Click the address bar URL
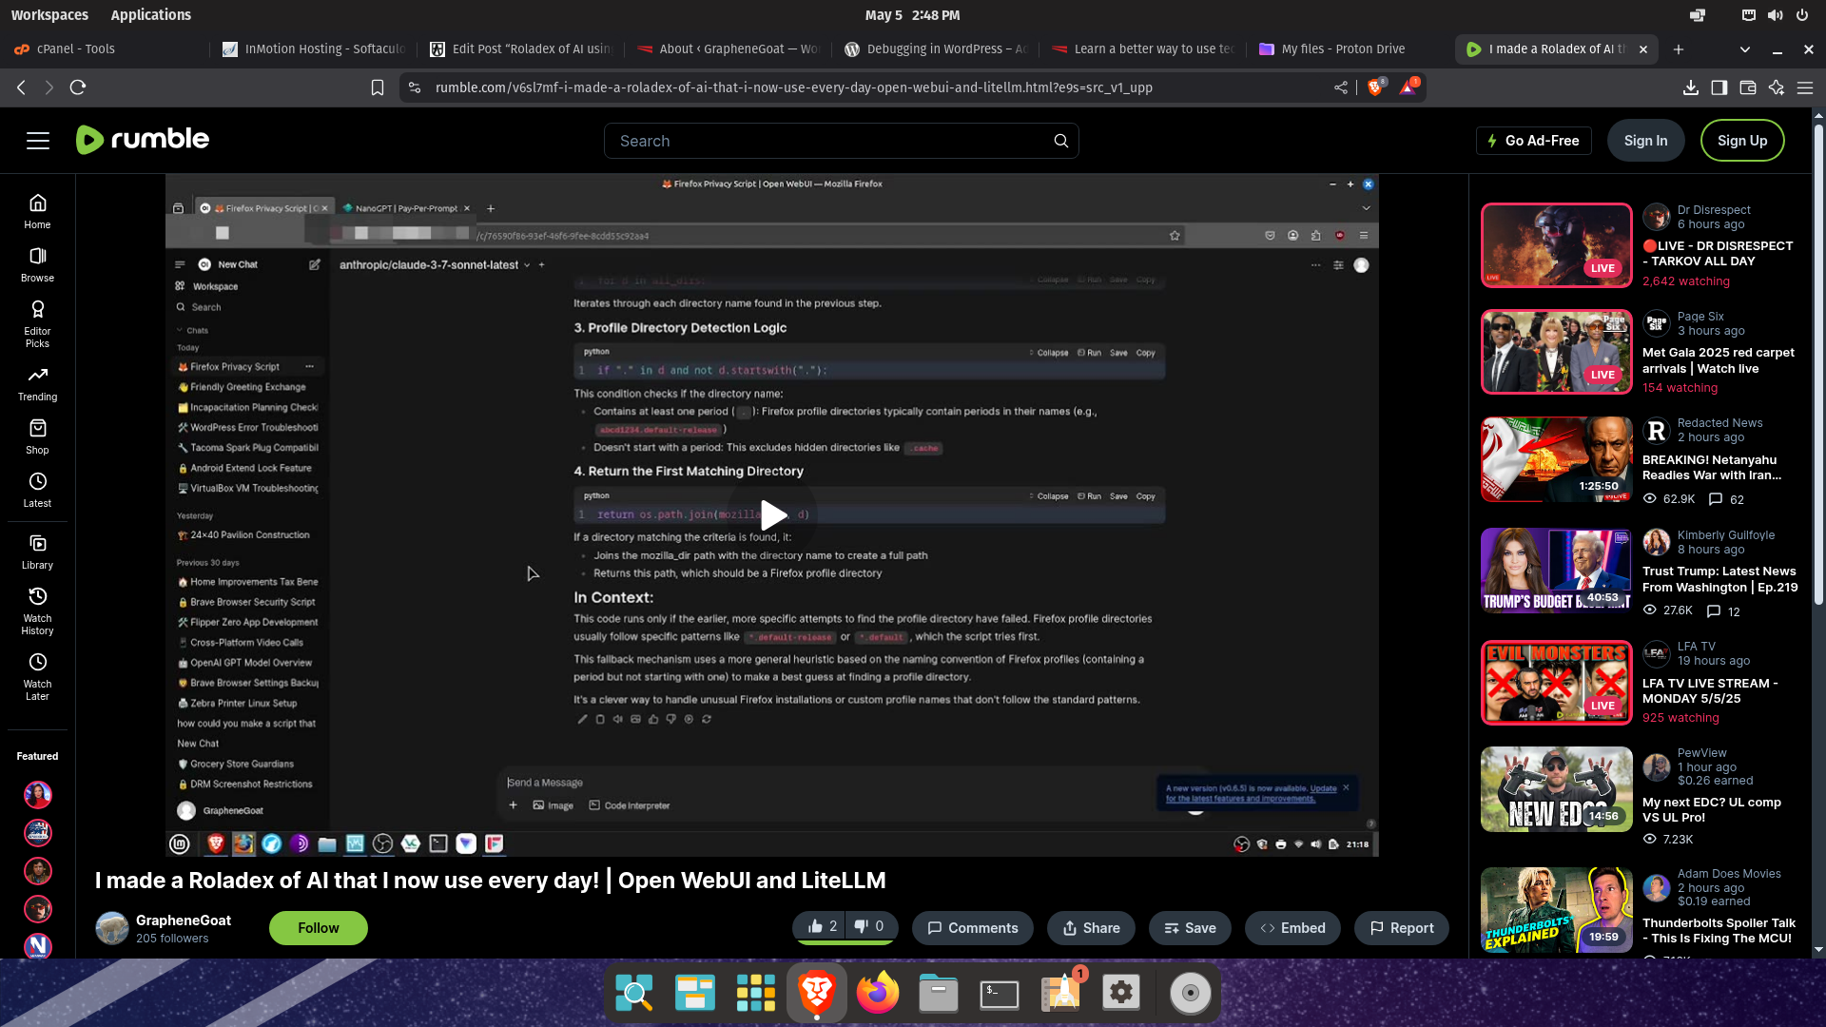This screenshot has width=1826, height=1027. coord(794,87)
